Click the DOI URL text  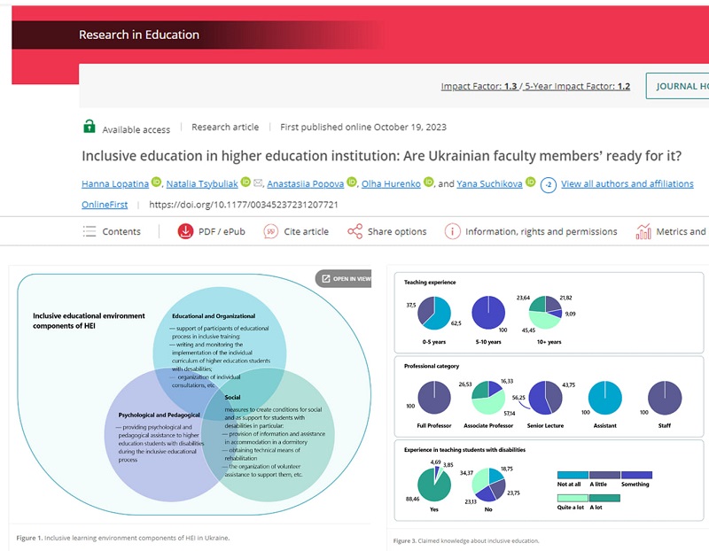click(243, 205)
